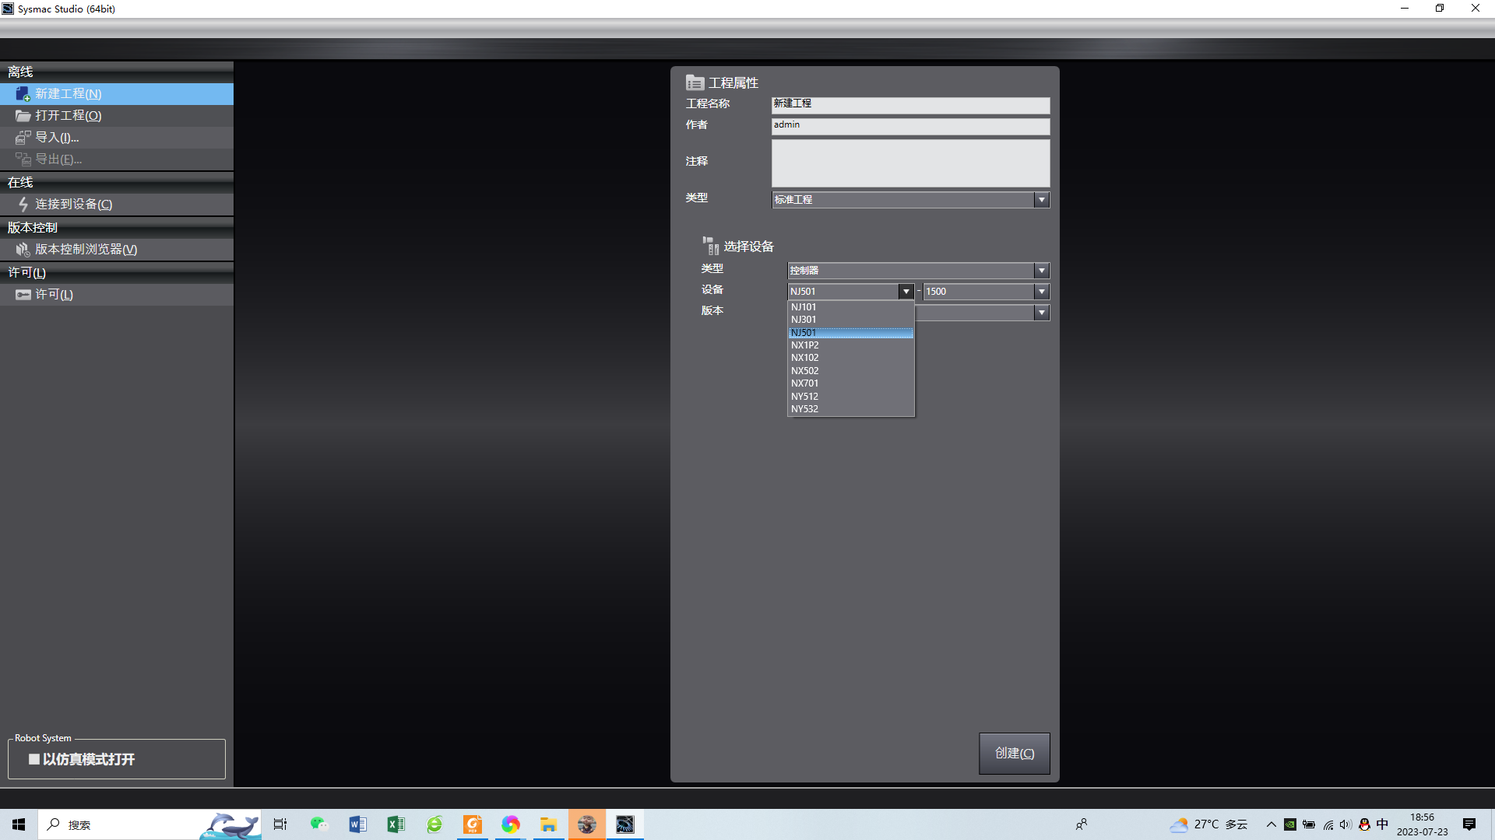Open the colorful circle app in taskbar

pyautogui.click(x=510, y=824)
